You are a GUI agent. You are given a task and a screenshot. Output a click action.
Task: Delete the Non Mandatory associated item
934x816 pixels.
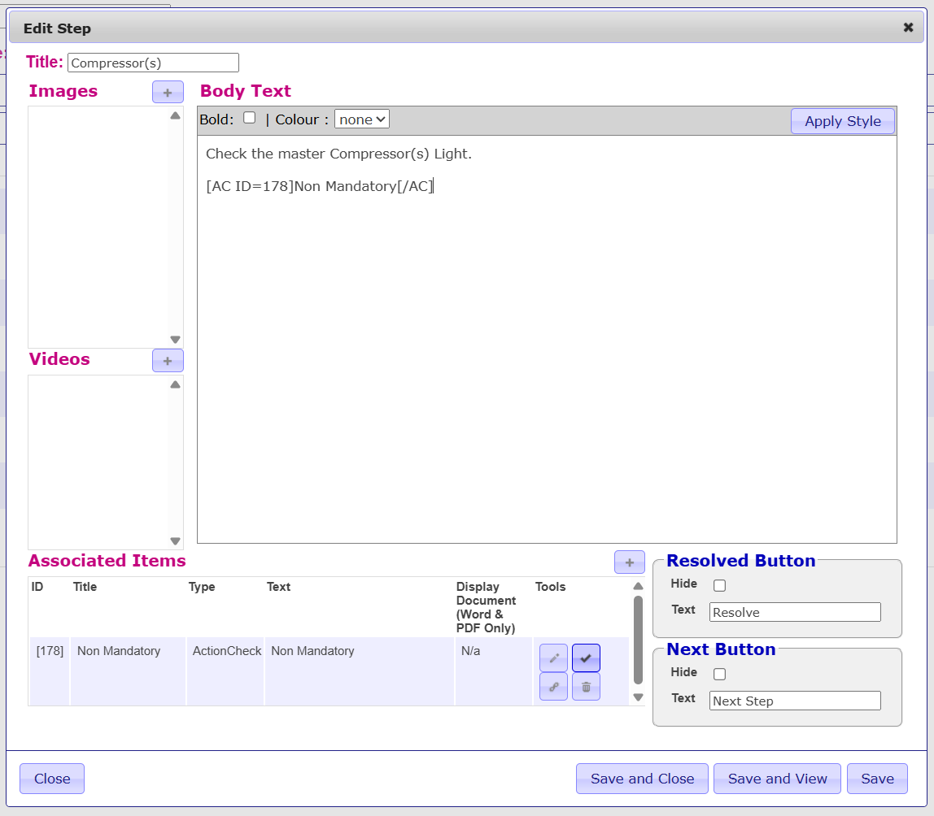pyautogui.click(x=586, y=686)
